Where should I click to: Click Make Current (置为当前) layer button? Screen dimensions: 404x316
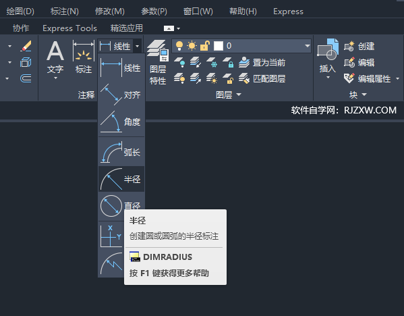(x=262, y=62)
